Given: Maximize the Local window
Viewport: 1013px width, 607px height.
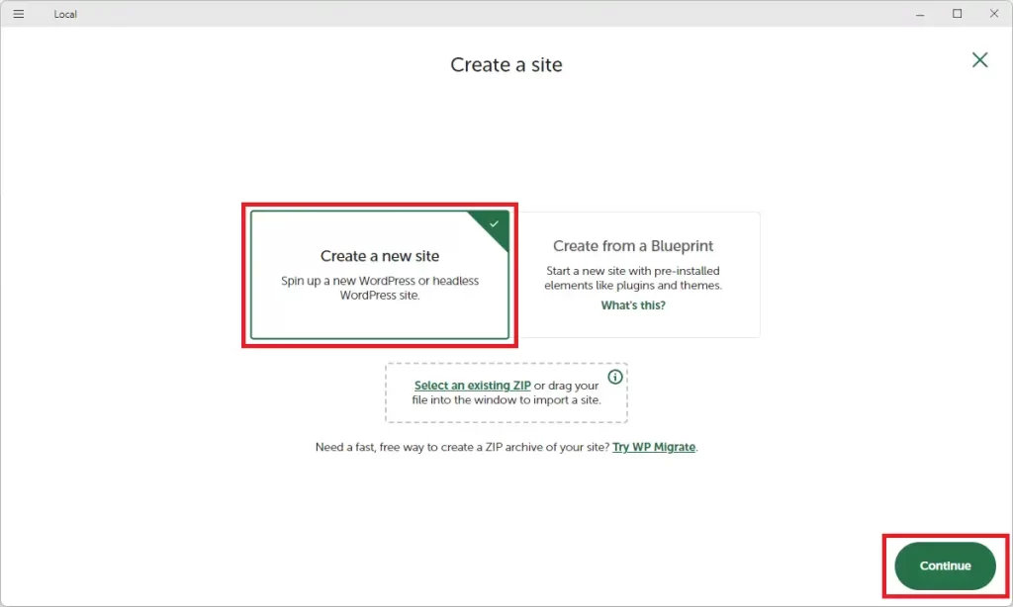Looking at the screenshot, I should pos(957,14).
